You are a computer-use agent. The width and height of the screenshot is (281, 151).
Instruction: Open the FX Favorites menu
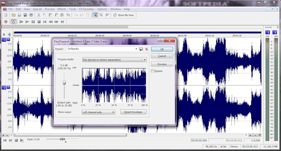click(x=86, y=9)
